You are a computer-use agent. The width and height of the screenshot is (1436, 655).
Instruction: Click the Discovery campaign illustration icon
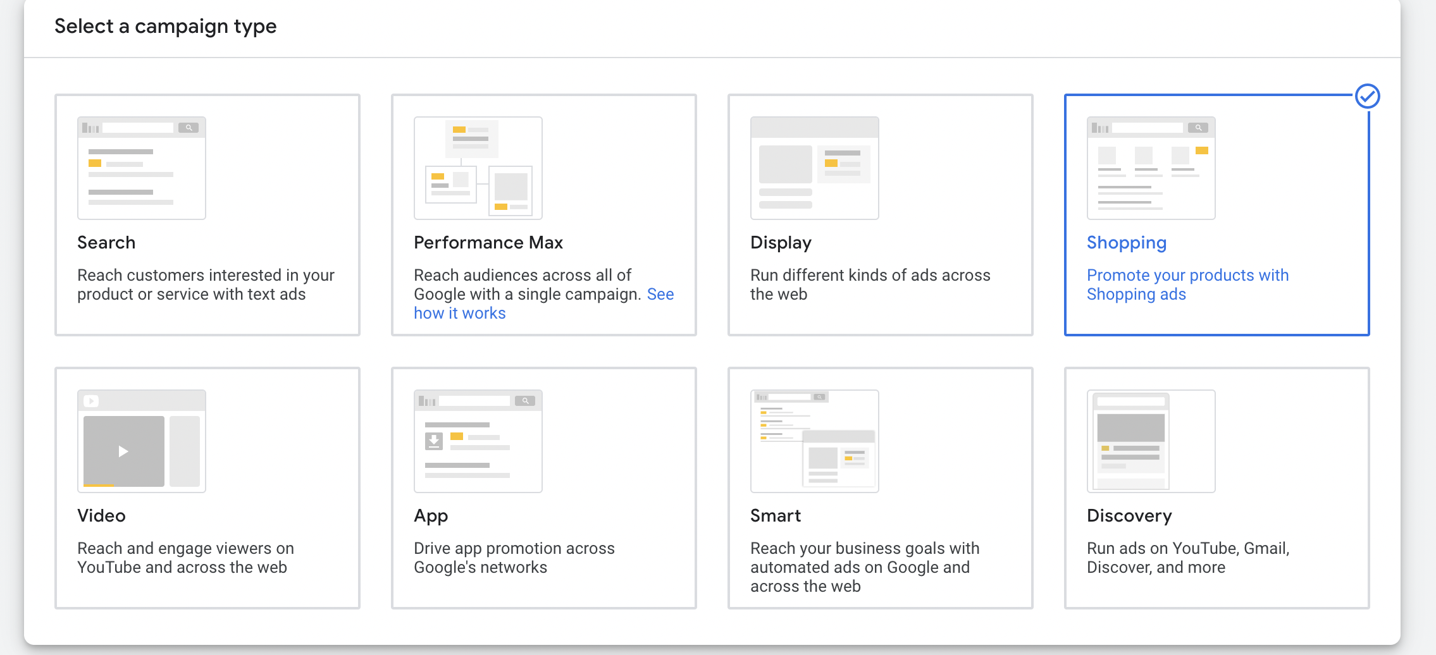1151,441
